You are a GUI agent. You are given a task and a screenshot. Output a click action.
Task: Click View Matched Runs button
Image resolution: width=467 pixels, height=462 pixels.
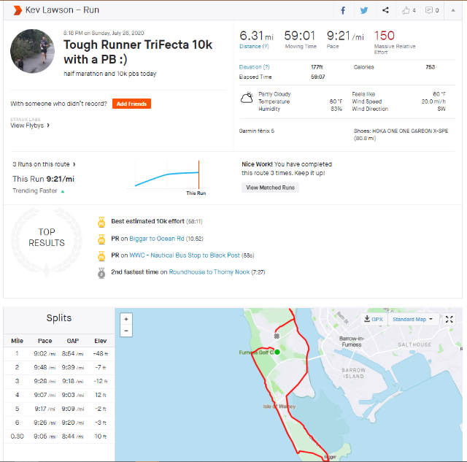[270, 188]
